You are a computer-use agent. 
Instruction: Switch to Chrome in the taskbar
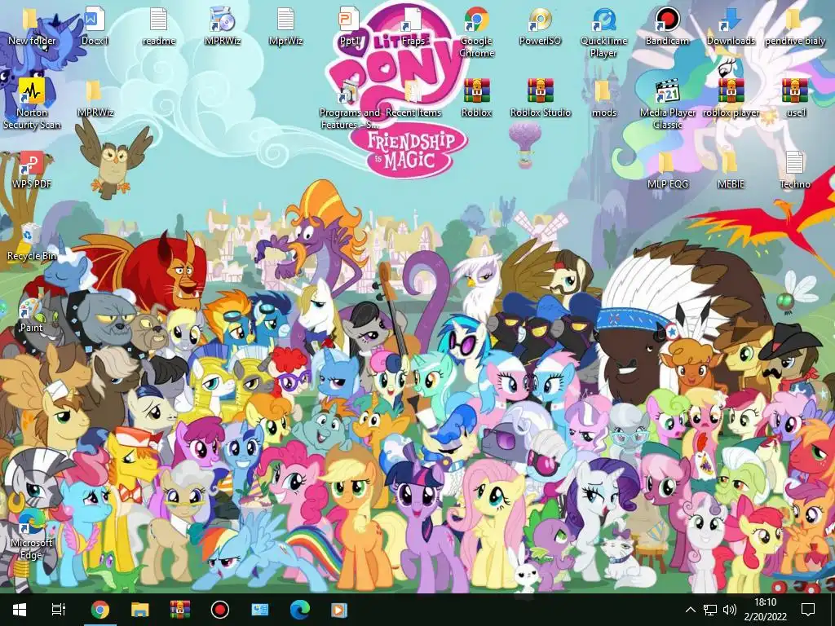100,610
